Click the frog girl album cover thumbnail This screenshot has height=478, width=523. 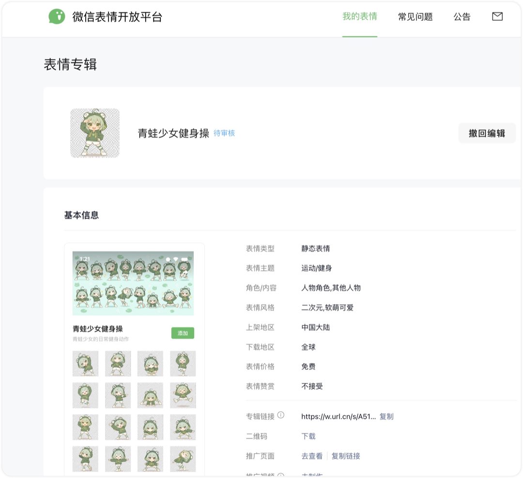[x=95, y=133]
